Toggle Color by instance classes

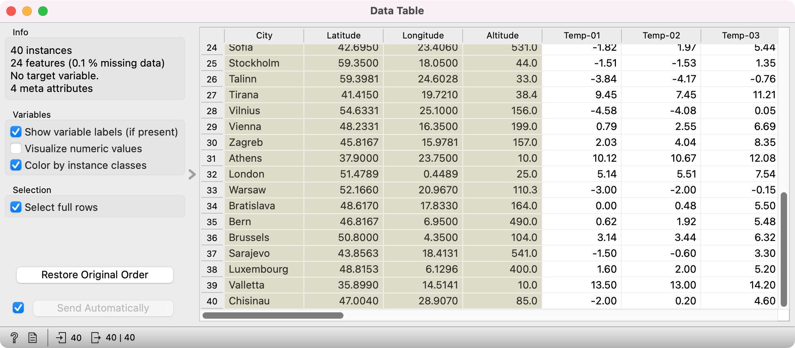point(16,165)
